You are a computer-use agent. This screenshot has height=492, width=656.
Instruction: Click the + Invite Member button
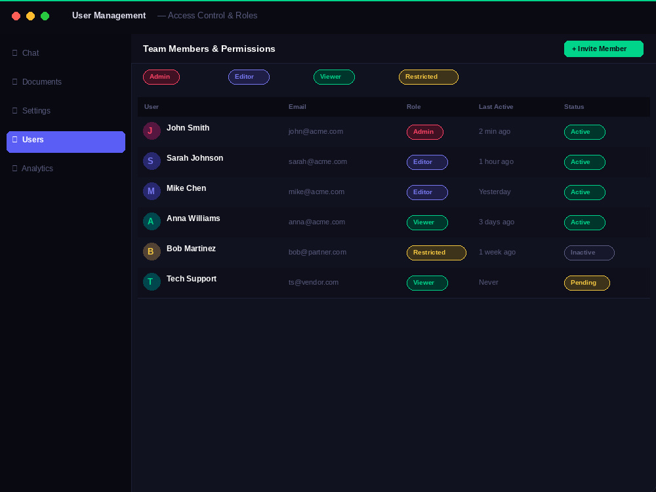tap(604, 49)
